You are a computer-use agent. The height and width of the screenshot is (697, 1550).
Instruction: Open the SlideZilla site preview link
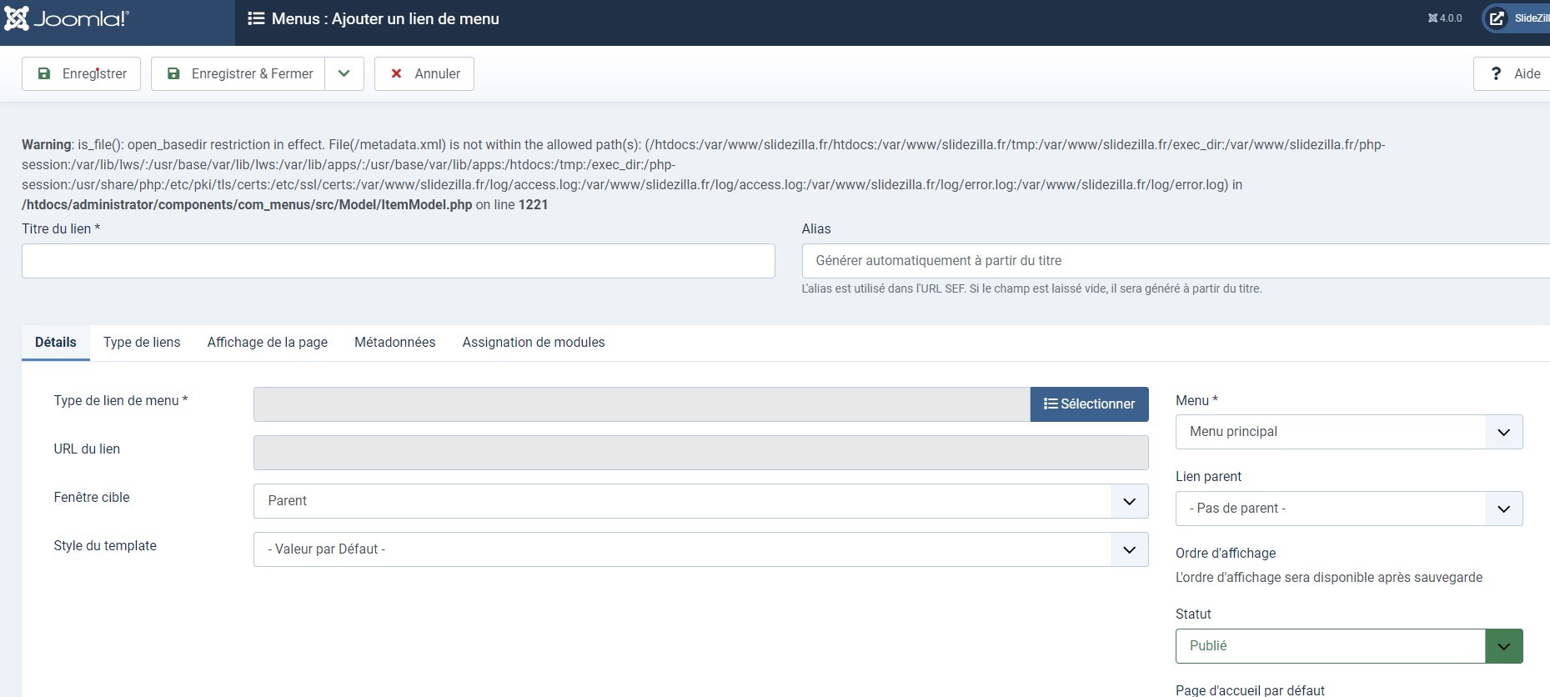tap(1517, 18)
